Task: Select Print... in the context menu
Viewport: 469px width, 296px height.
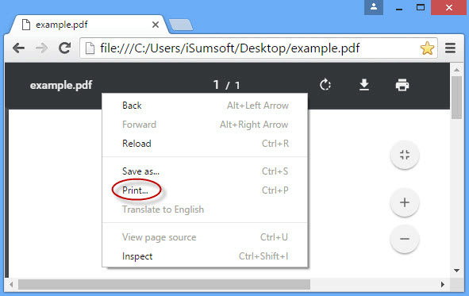Action: tap(205, 190)
